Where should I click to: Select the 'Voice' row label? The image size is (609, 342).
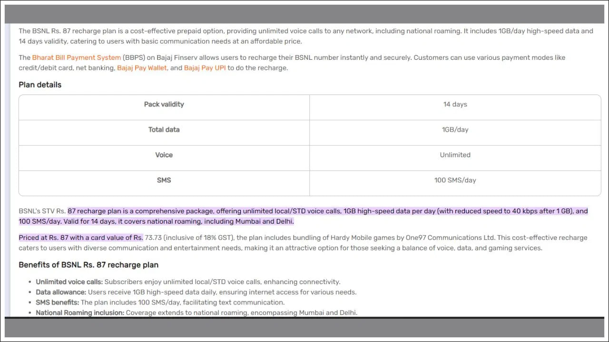point(164,155)
